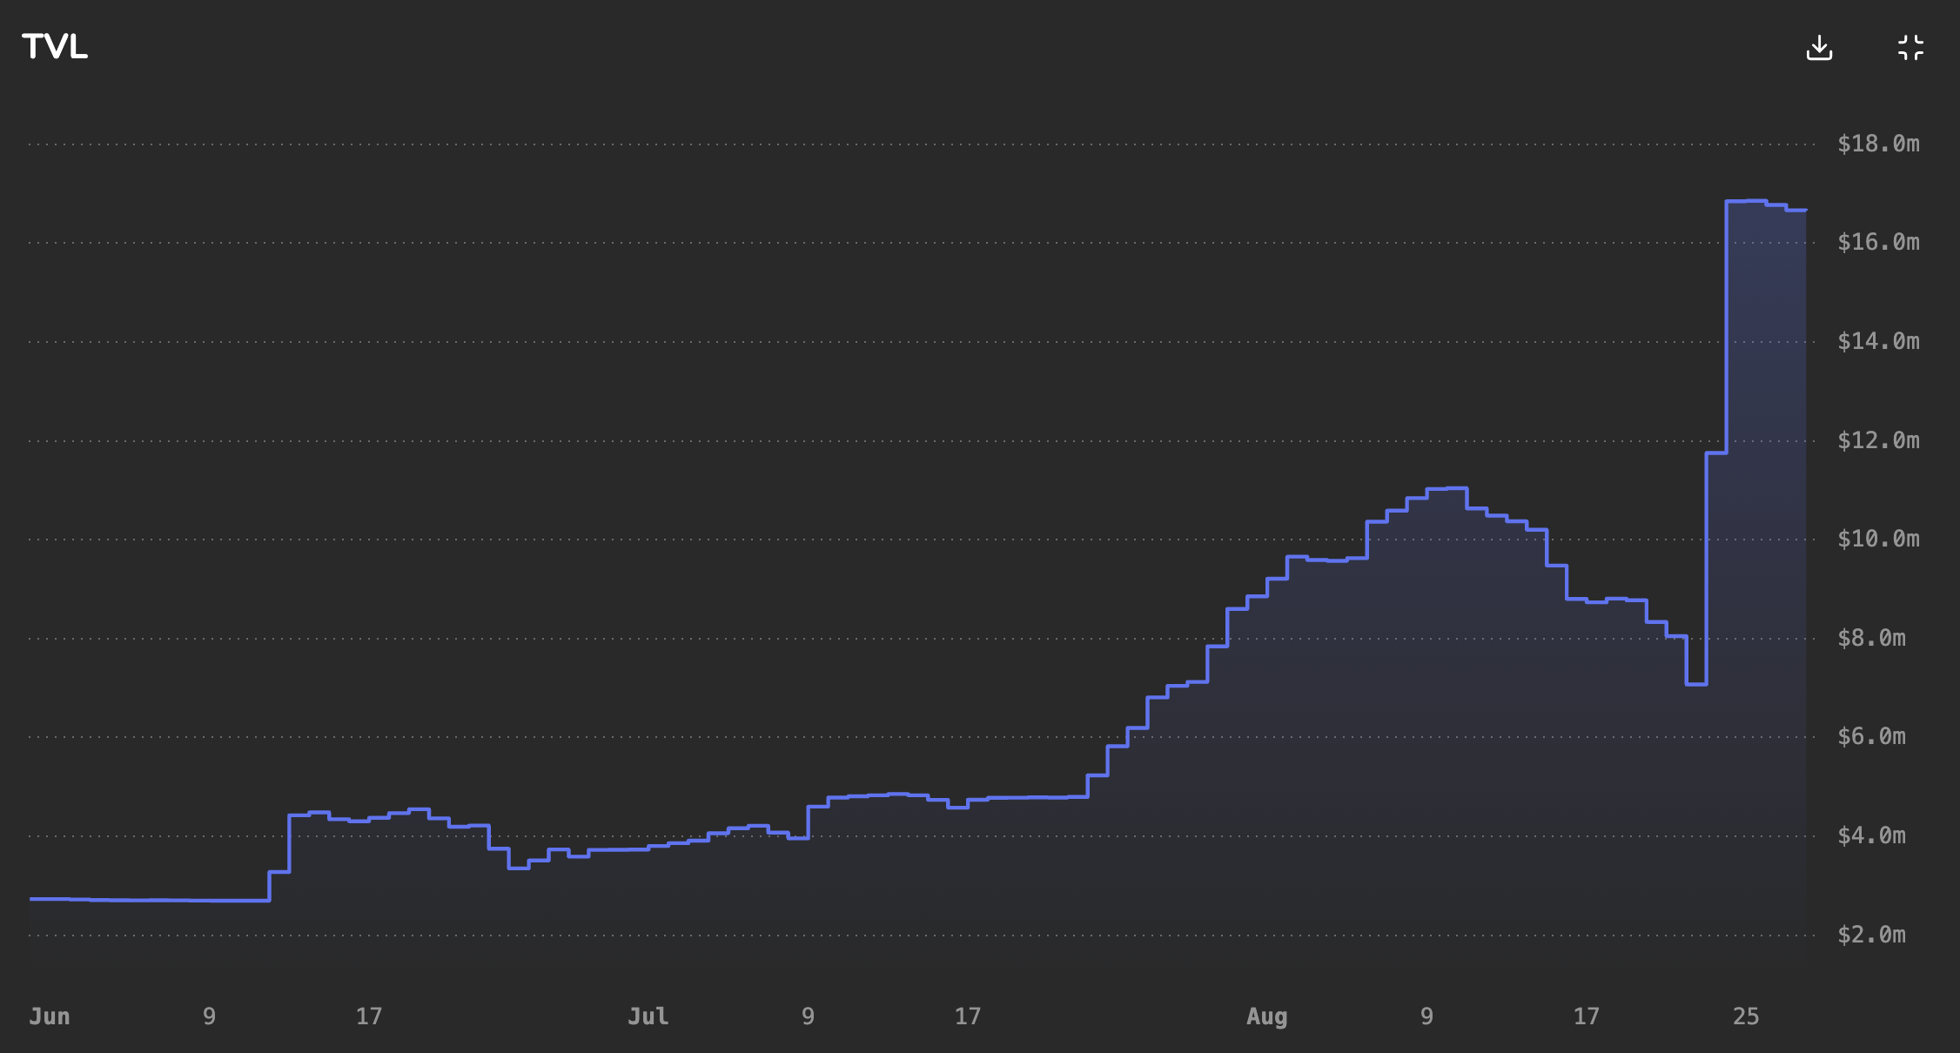Click the TVL chart title
The image size is (1960, 1053).
[x=55, y=47]
